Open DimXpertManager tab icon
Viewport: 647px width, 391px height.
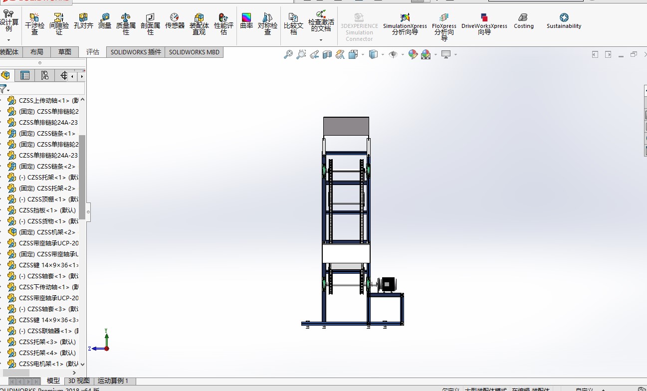[x=63, y=75]
